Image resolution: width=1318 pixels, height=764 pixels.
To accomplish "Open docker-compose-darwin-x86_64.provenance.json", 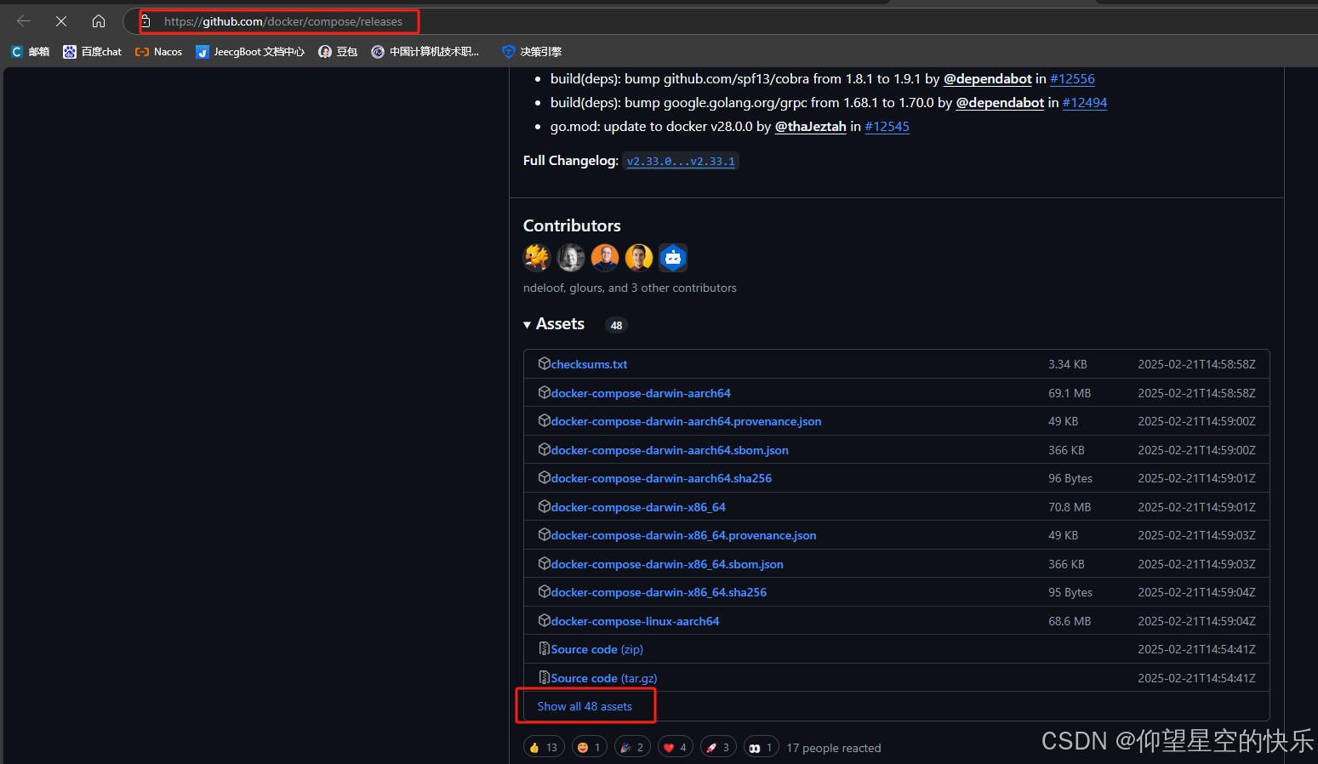I will 683,535.
